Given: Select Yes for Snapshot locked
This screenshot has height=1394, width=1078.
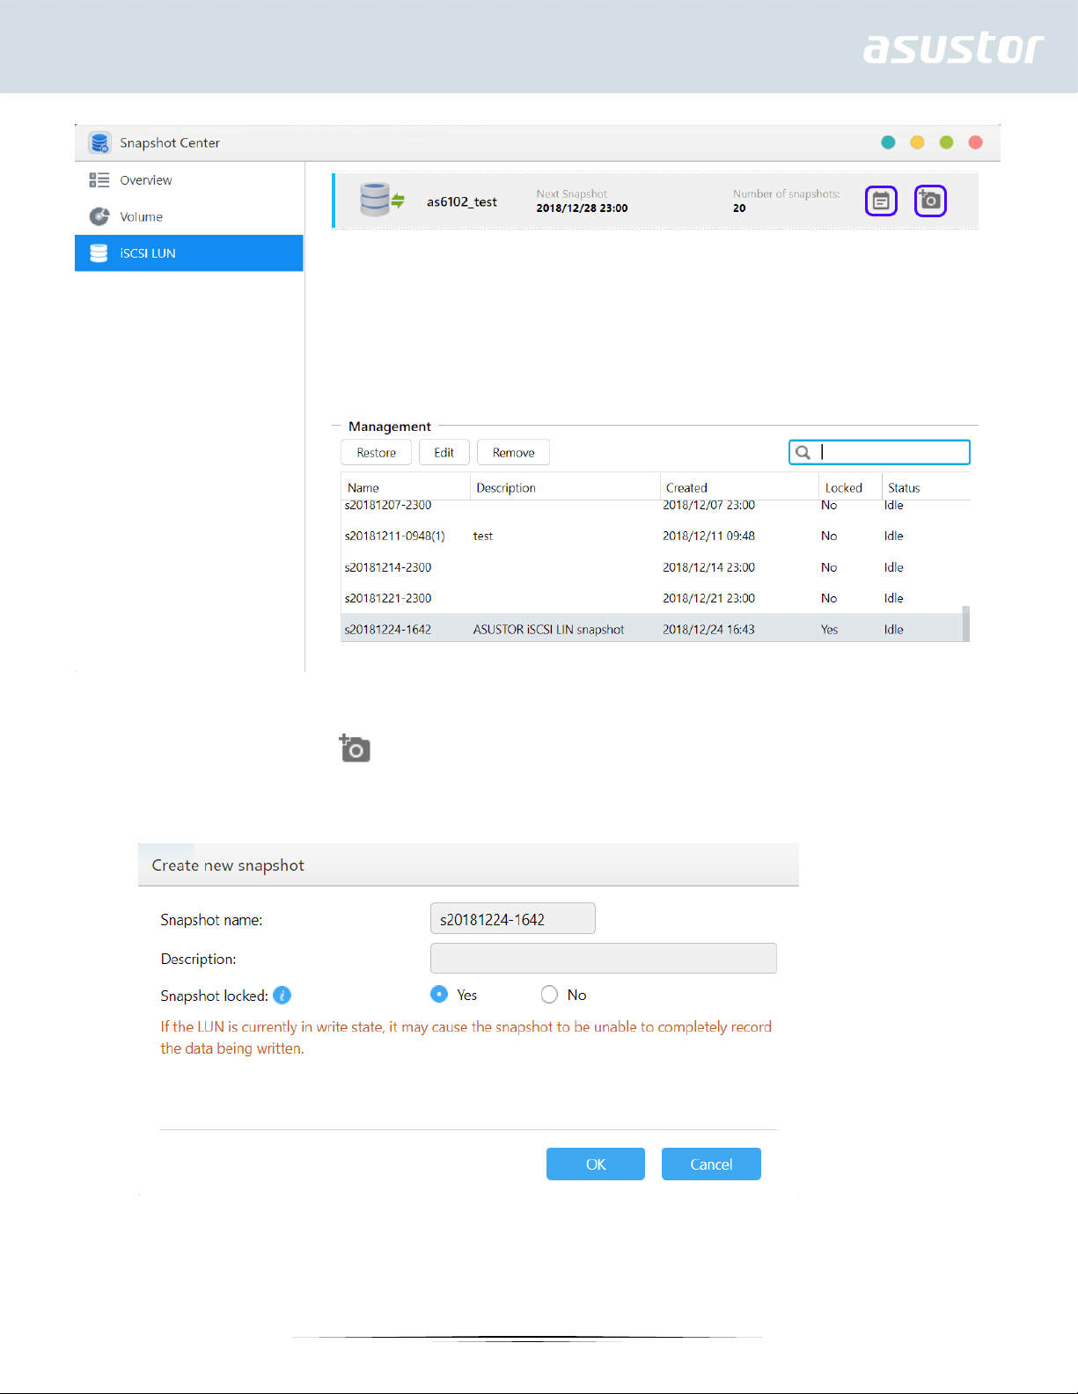Looking at the screenshot, I should click(438, 994).
